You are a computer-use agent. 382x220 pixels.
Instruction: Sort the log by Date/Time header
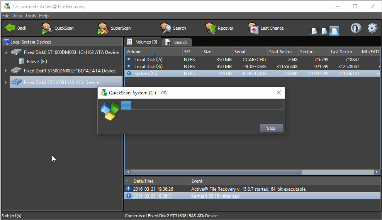161,181
